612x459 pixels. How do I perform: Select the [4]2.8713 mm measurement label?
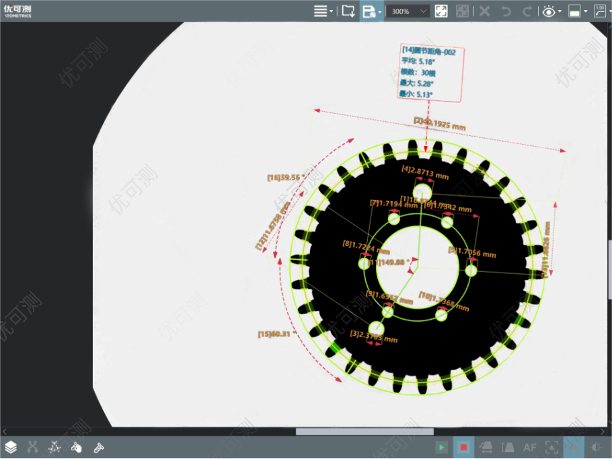(425, 172)
